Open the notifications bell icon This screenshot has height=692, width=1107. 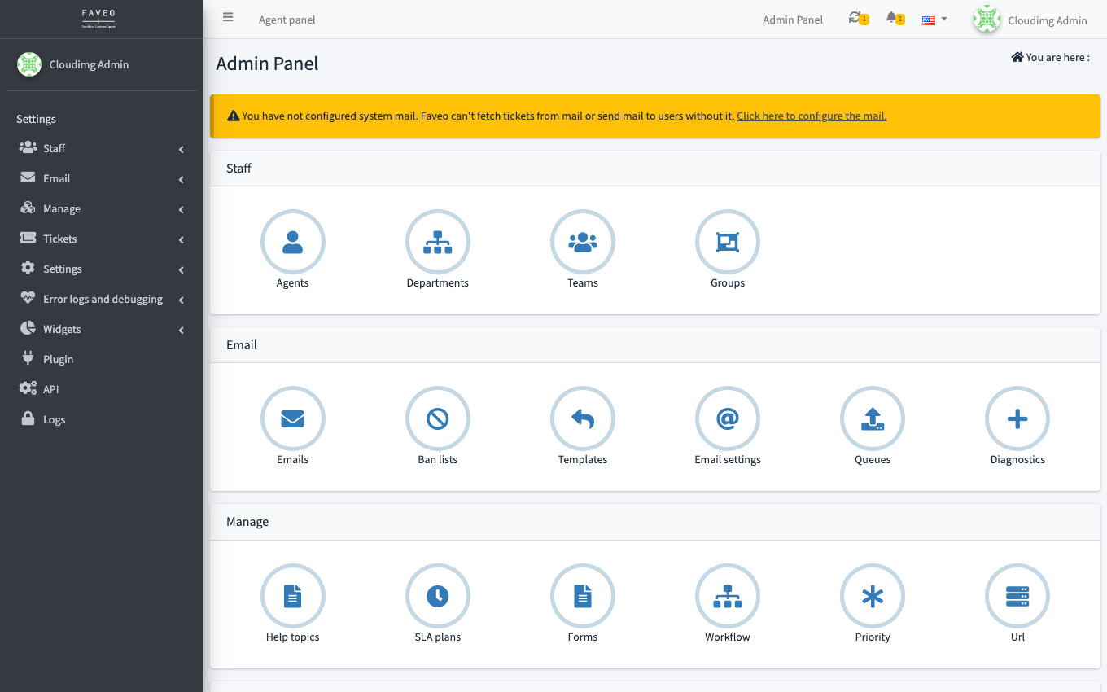891,17
